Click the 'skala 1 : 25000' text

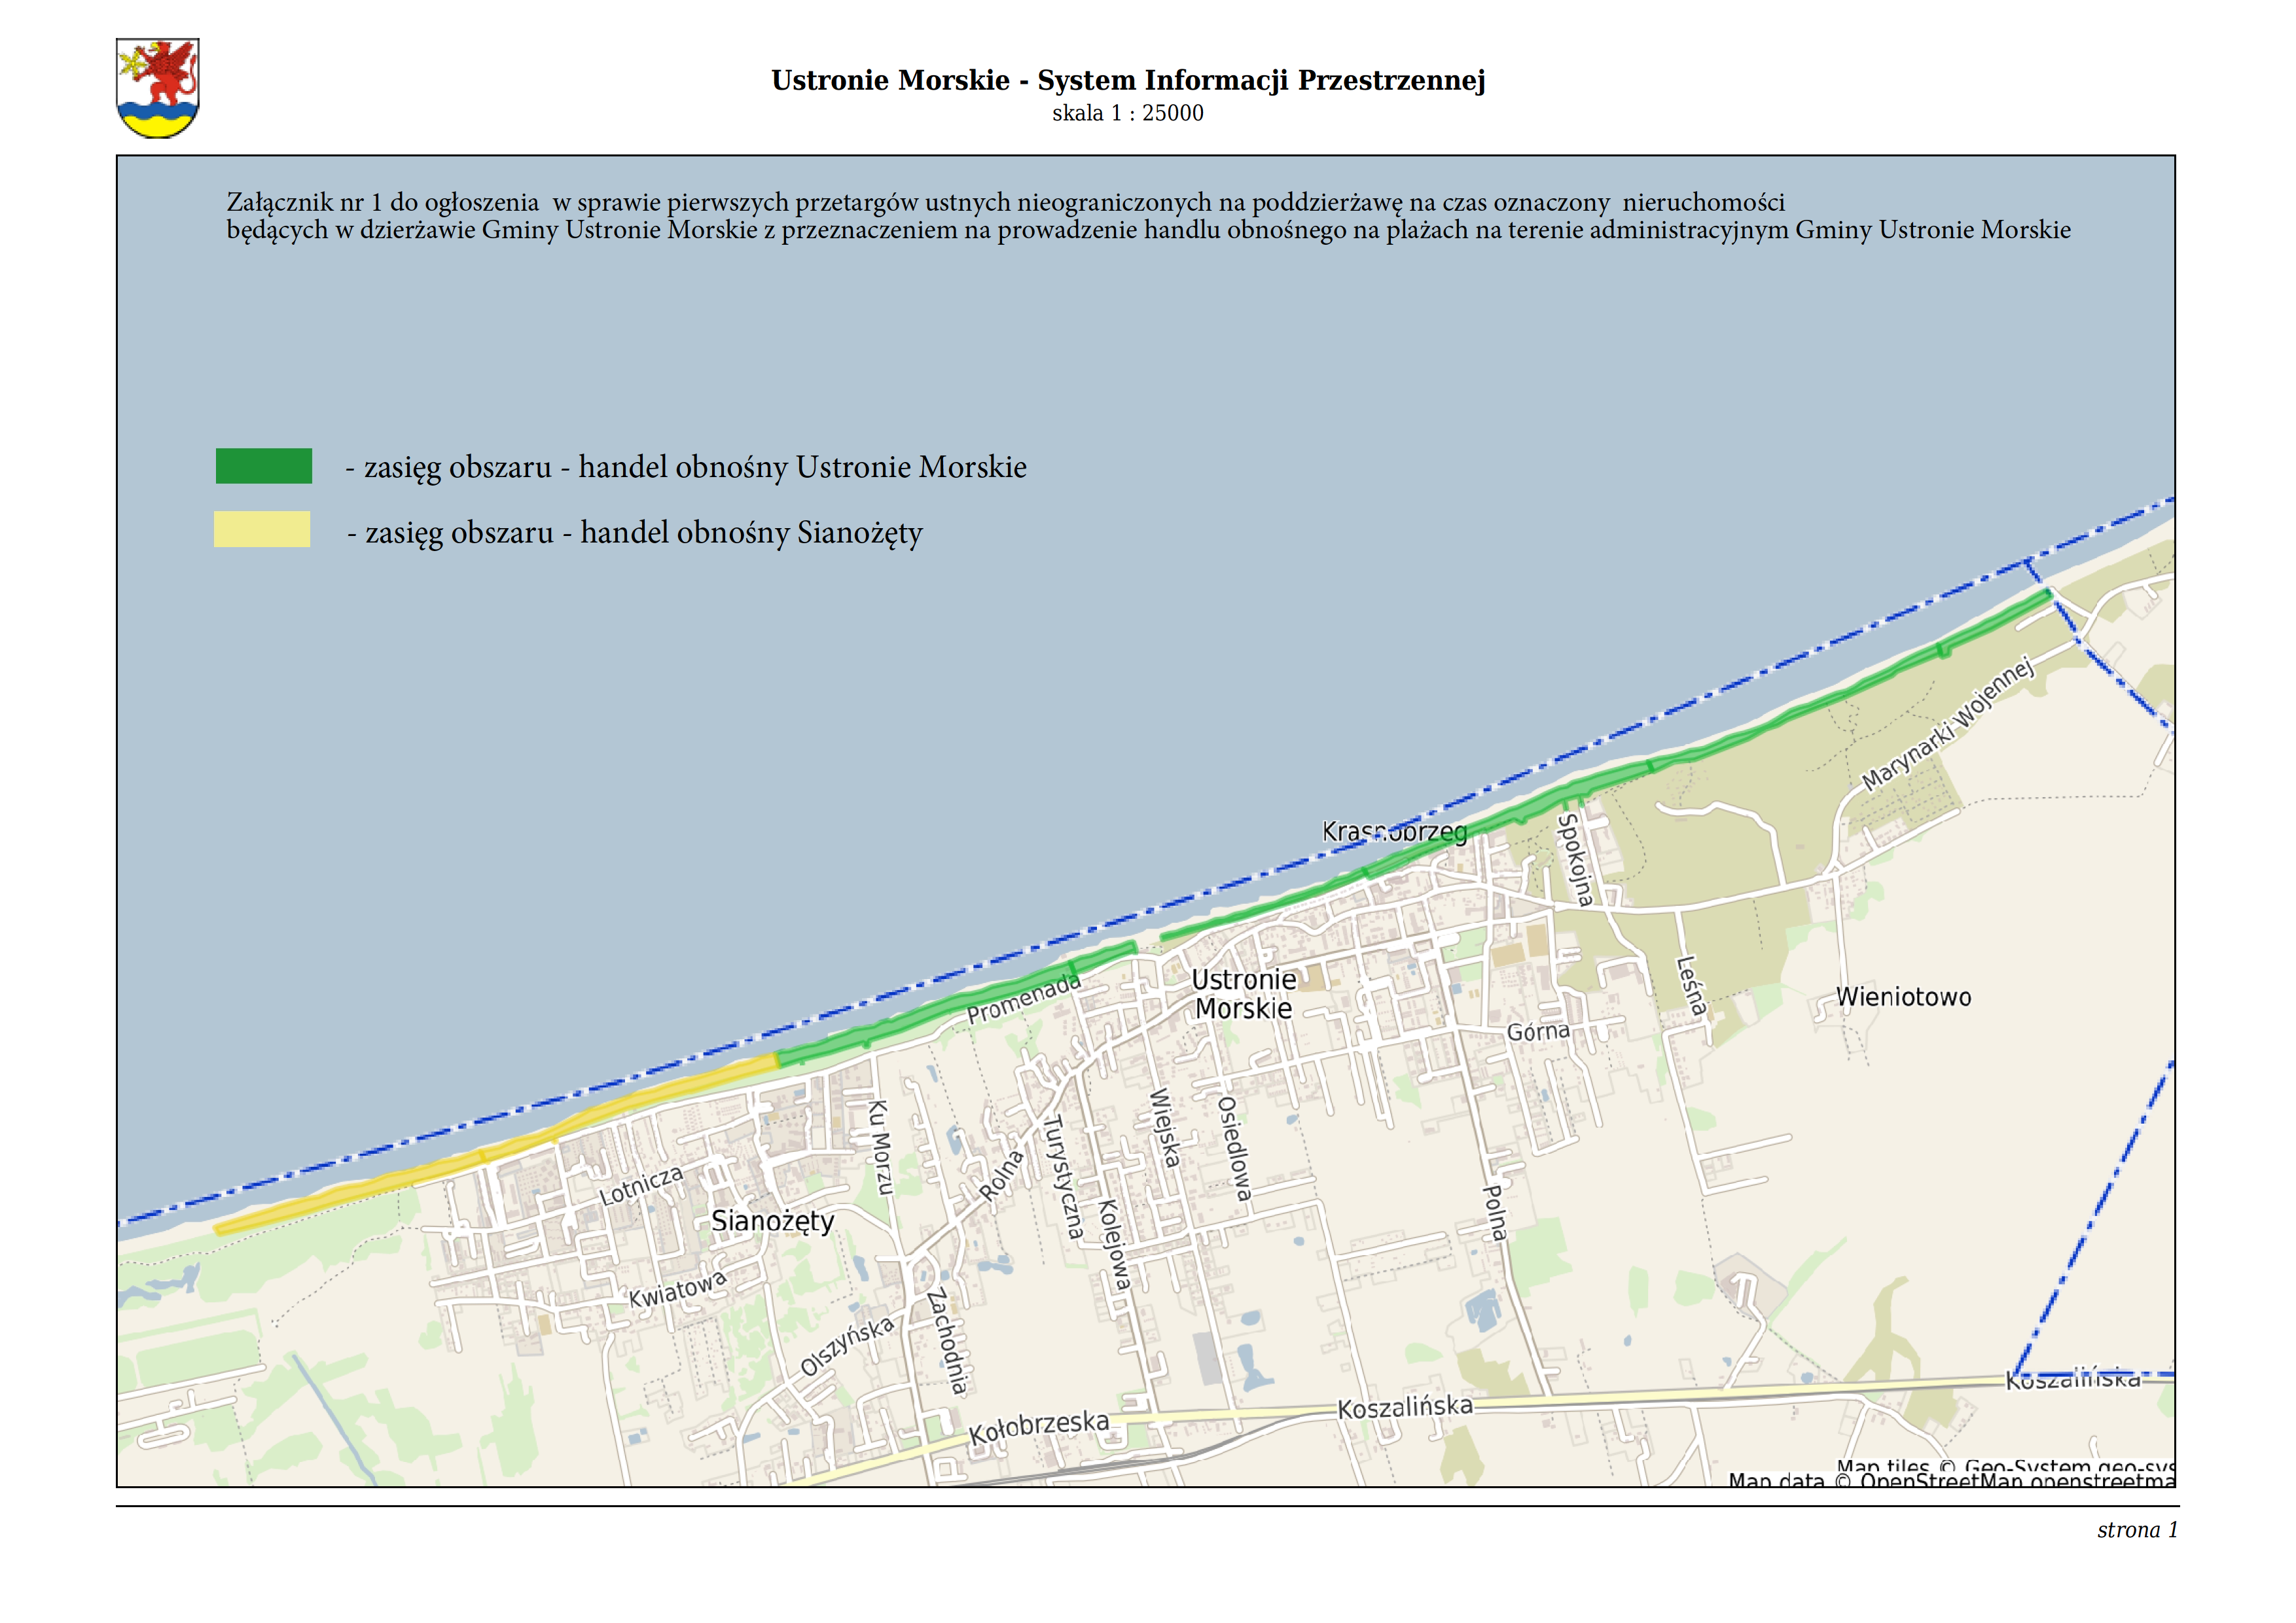coord(1127,113)
